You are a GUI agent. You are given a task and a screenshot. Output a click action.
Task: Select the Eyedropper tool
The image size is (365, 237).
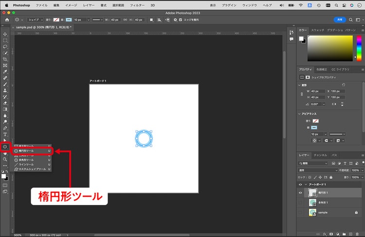[x=5, y=72]
